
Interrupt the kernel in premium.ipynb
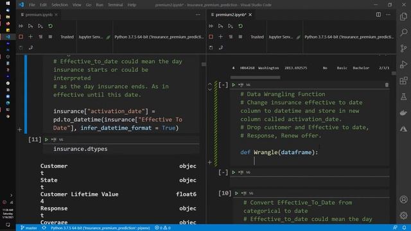coord(21,37)
